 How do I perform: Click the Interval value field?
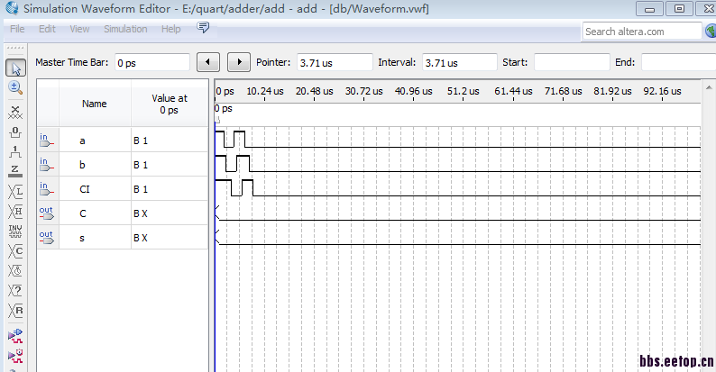coord(459,62)
